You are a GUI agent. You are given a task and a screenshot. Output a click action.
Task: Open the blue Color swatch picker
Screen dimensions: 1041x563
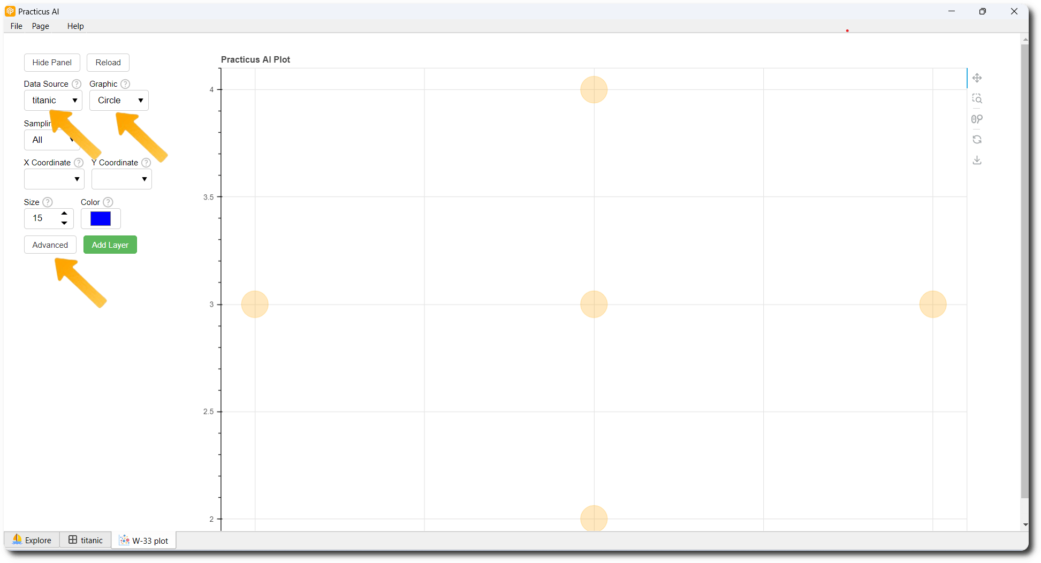tap(101, 218)
